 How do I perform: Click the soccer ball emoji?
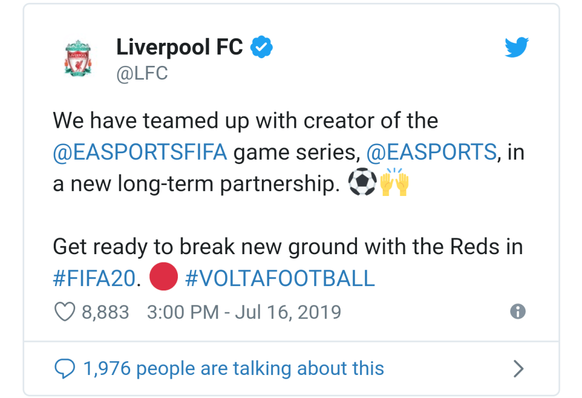coord(363,184)
